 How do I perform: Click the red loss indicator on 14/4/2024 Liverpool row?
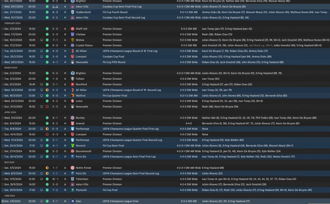pyautogui.click(x=47, y=135)
